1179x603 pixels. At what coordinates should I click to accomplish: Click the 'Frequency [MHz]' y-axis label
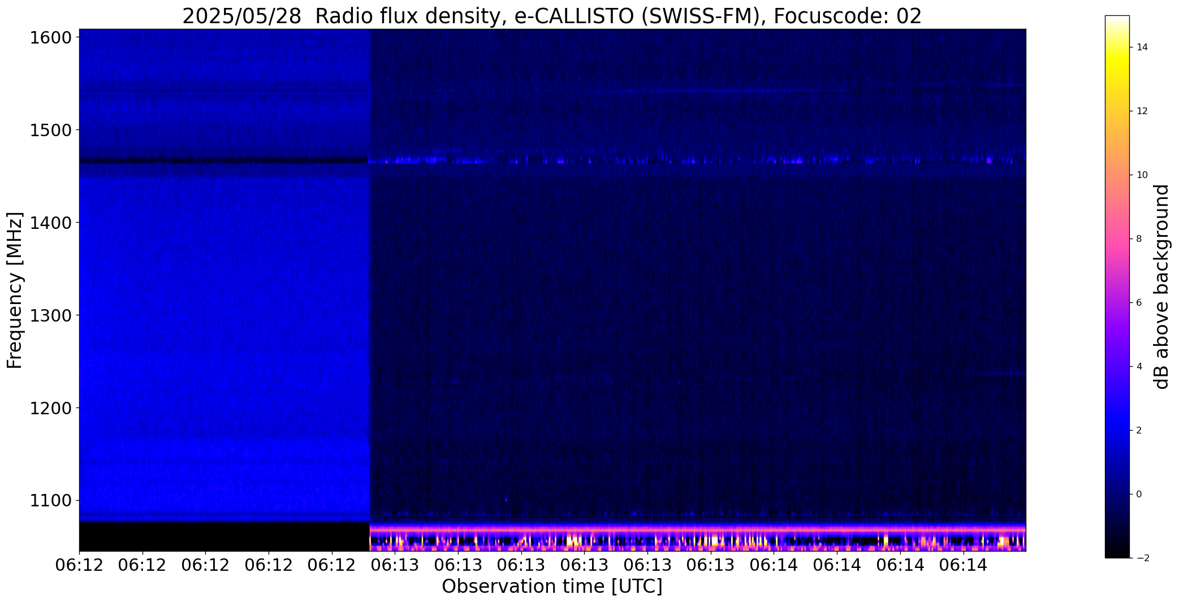coord(15,290)
